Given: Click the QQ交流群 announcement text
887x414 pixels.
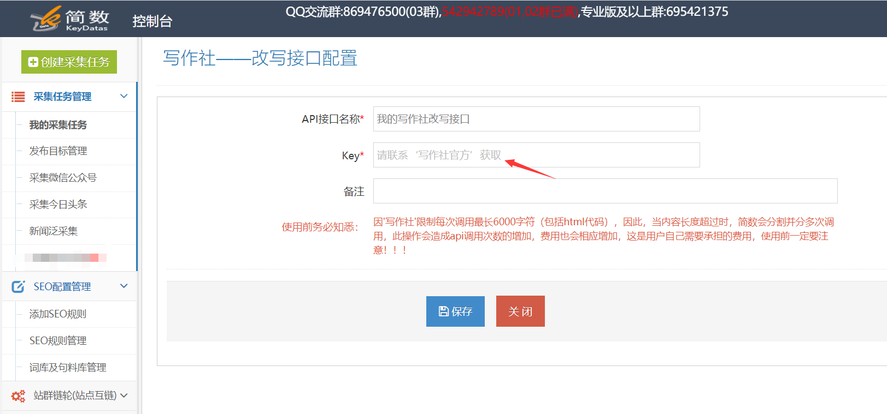Looking at the screenshot, I should (507, 11).
